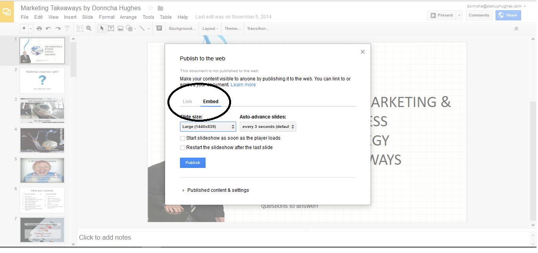Select the Paint format roller icon

tap(67, 28)
